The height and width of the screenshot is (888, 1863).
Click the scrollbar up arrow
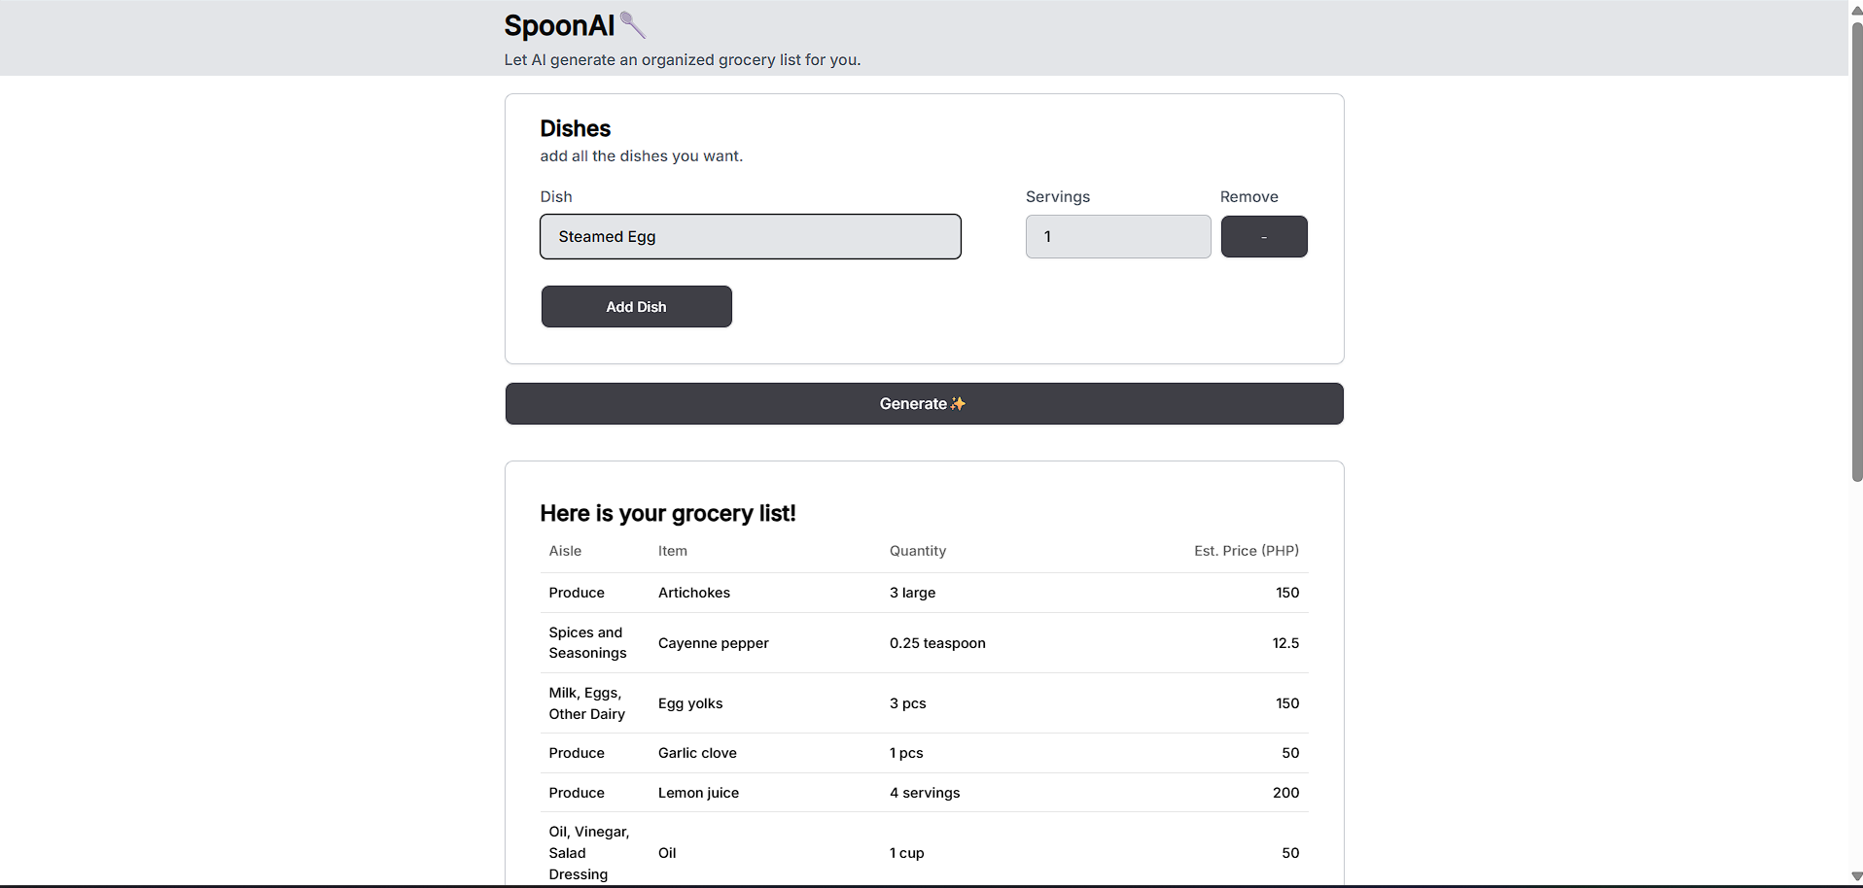(x=1856, y=10)
